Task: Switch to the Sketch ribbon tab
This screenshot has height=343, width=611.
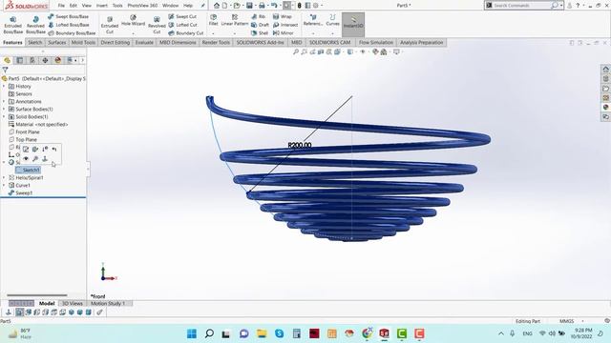Action: pos(34,42)
